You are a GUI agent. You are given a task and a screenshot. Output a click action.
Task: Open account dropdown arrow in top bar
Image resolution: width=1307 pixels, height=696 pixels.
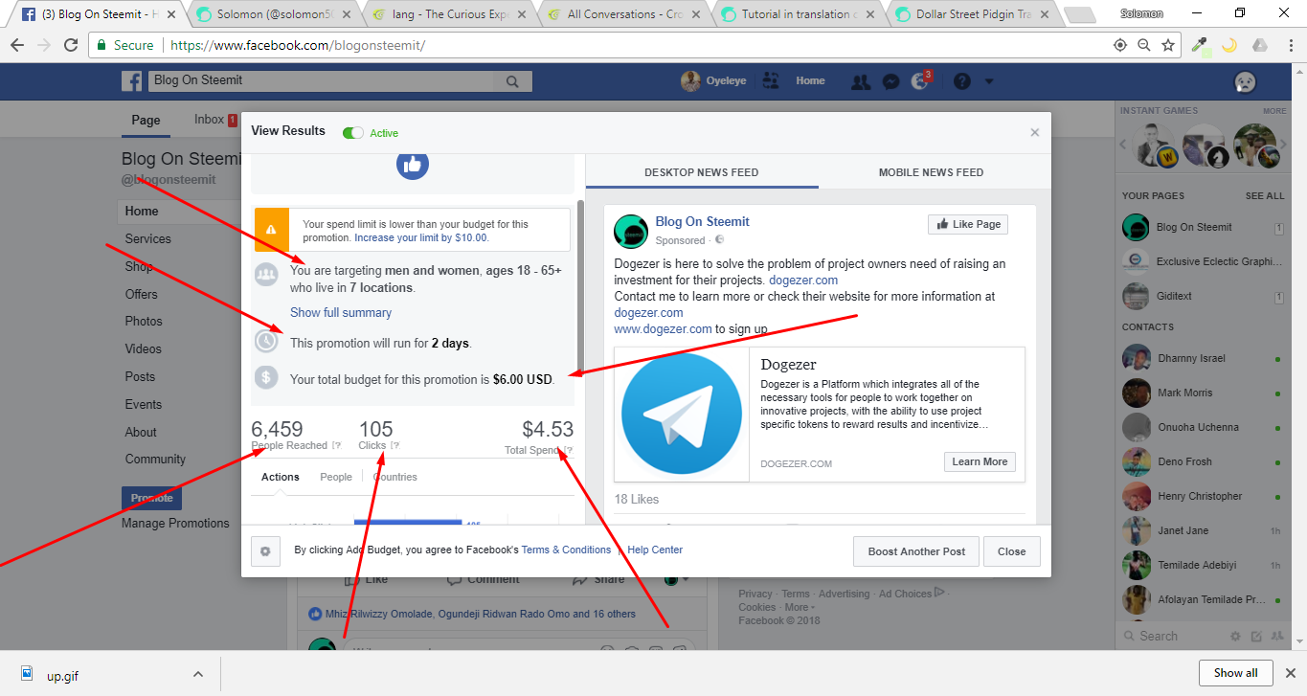[x=989, y=81]
